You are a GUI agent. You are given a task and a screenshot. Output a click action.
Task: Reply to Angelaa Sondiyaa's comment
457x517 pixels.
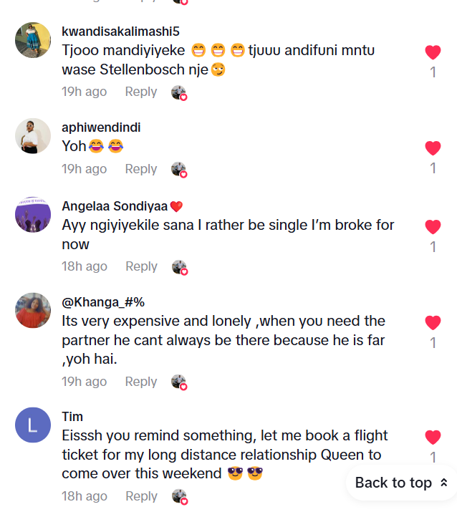pyautogui.click(x=141, y=266)
